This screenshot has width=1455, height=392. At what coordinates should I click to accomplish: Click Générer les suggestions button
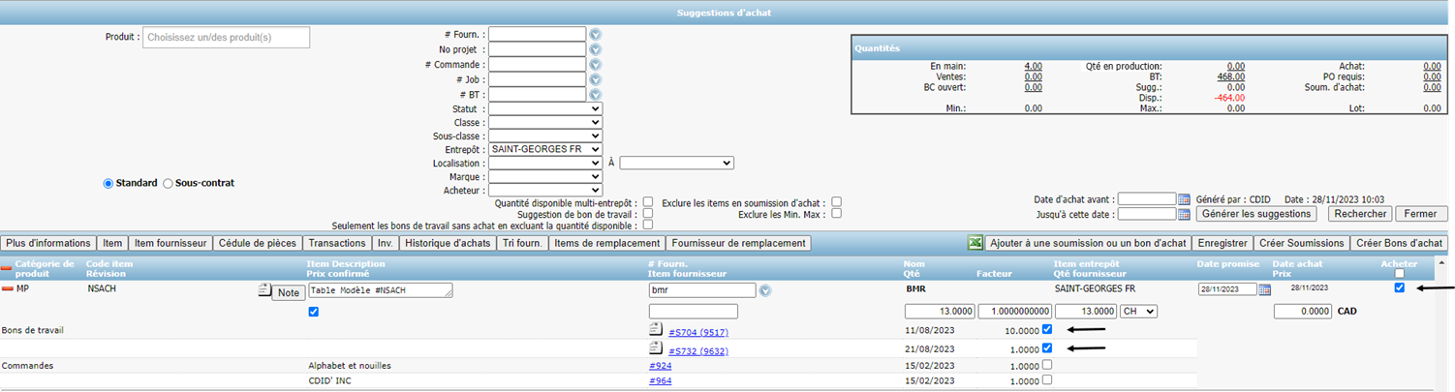[x=1256, y=214]
